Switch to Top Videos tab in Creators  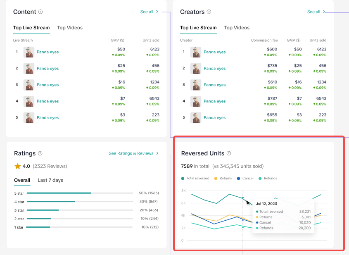pyautogui.click(x=237, y=28)
